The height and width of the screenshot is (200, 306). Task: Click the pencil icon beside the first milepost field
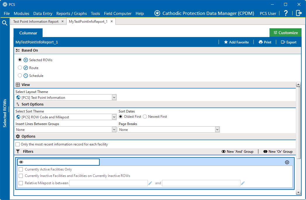(x=150, y=183)
